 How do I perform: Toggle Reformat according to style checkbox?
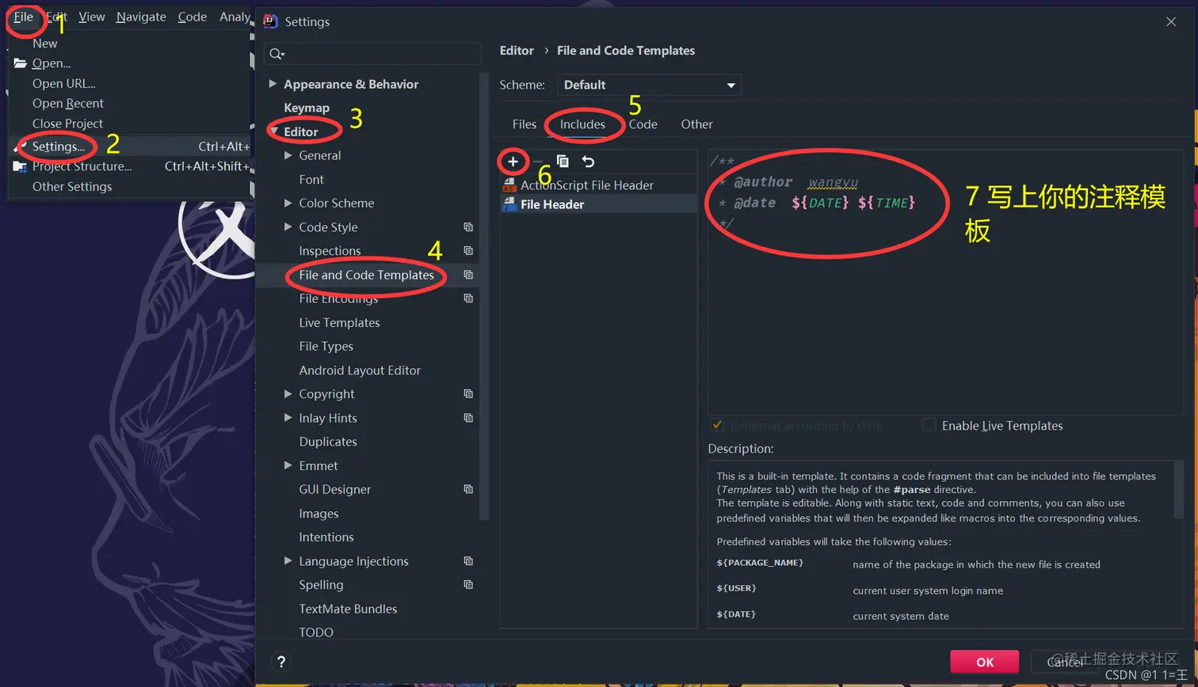(718, 425)
